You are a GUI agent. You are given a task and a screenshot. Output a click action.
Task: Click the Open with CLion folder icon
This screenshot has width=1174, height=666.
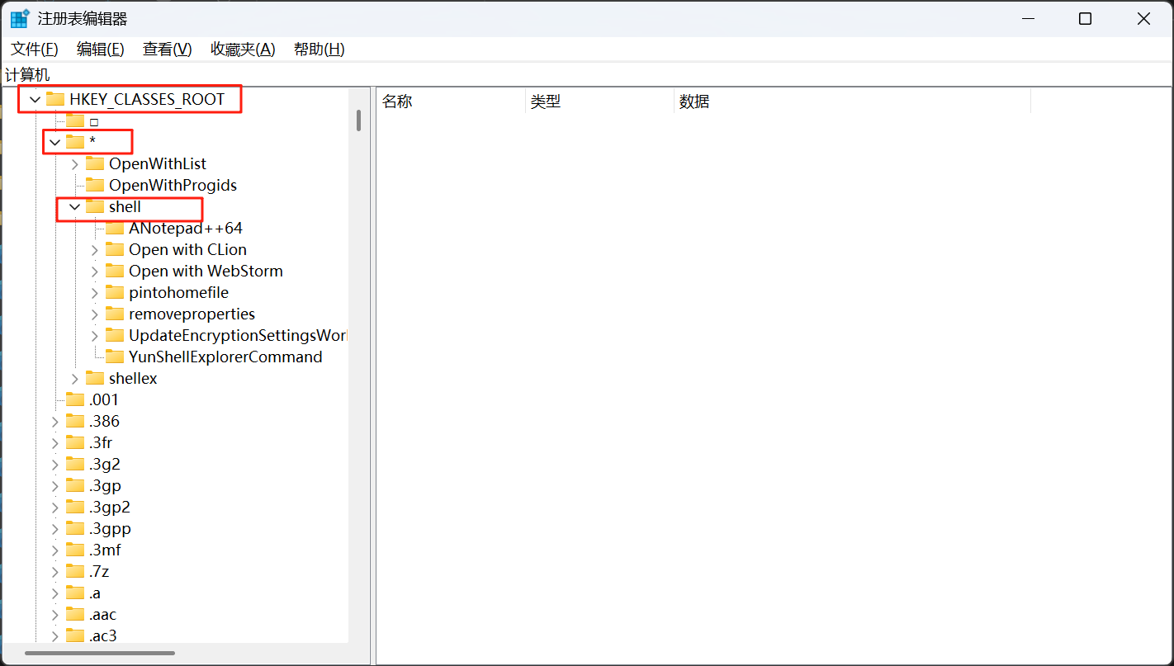click(115, 249)
